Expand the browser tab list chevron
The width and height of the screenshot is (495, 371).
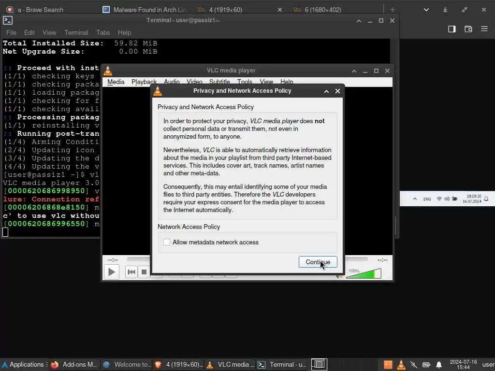[x=426, y=10]
